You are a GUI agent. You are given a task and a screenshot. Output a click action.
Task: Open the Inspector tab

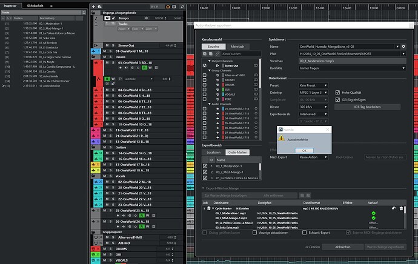pos(10,5)
